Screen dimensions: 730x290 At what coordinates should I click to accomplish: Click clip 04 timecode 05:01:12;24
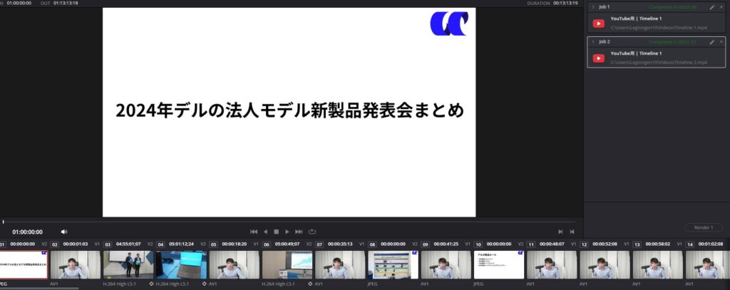click(x=182, y=244)
